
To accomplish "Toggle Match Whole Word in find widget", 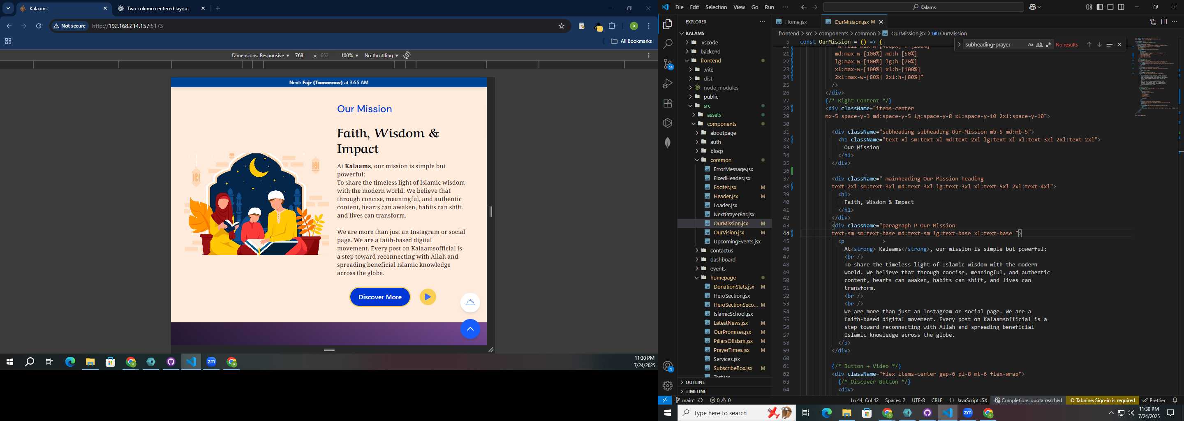I will (x=1039, y=44).
